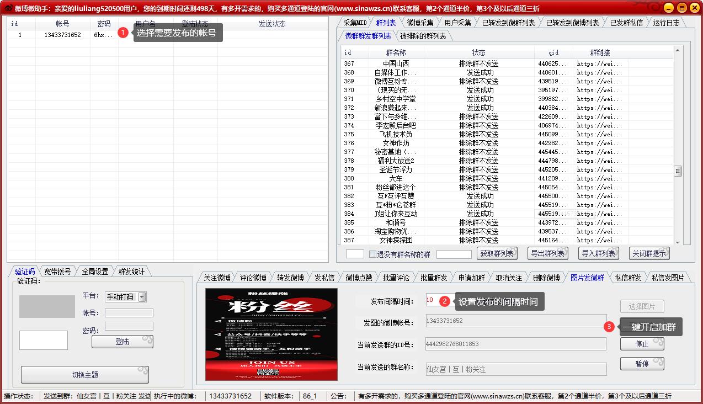Click the 当前发送的群名称 field
Screen dimensions: 703x404
tap(515, 369)
